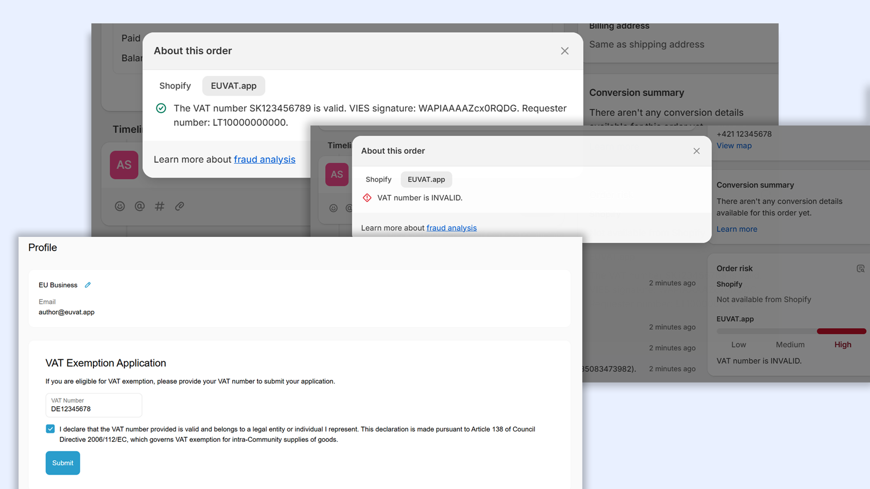870x489 pixels.
Task: Click the EUVAT.app risk level bar
Action: (791, 331)
